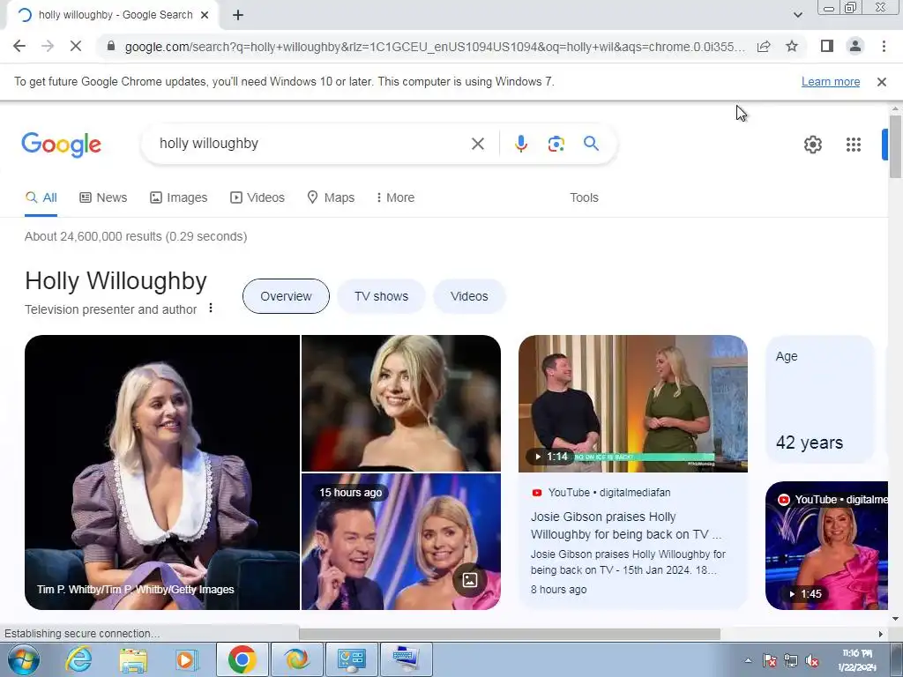This screenshot has width=903, height=677.
Task: Open the search Tools options
Action: pyautogui.click(x=584, y=197)
